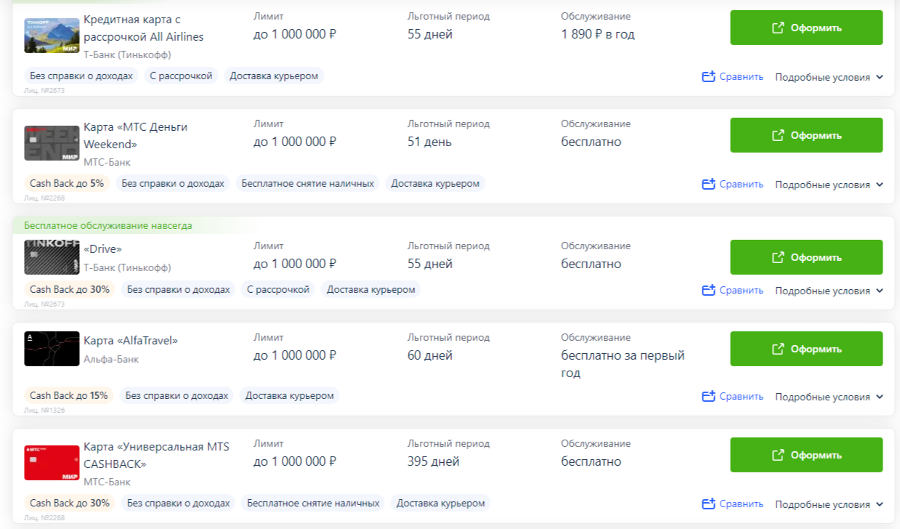Click Доставка курьером tag on AlfaTravel card

[x=290, y=395]
